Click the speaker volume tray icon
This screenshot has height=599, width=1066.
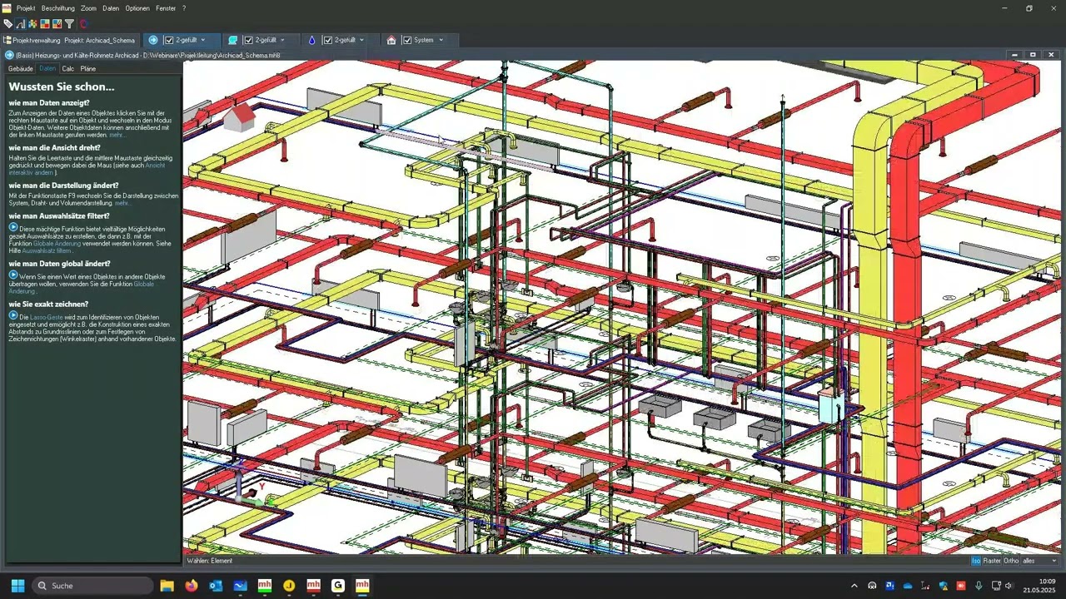tap(1009, 586)
